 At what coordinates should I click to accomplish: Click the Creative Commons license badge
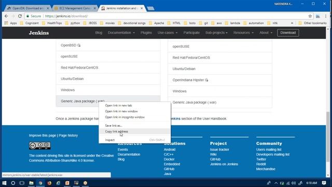40,145
